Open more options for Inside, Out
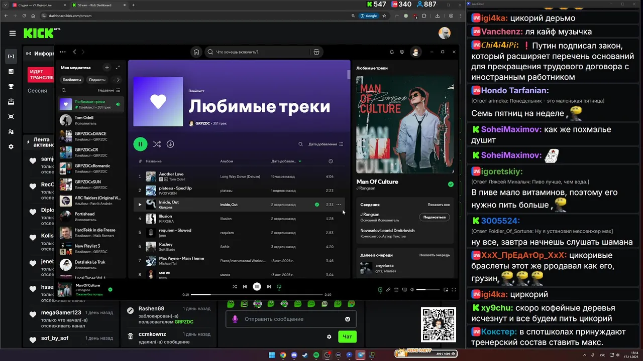The width and height of the screenshot is (643, 361). (x=339, y=205)
